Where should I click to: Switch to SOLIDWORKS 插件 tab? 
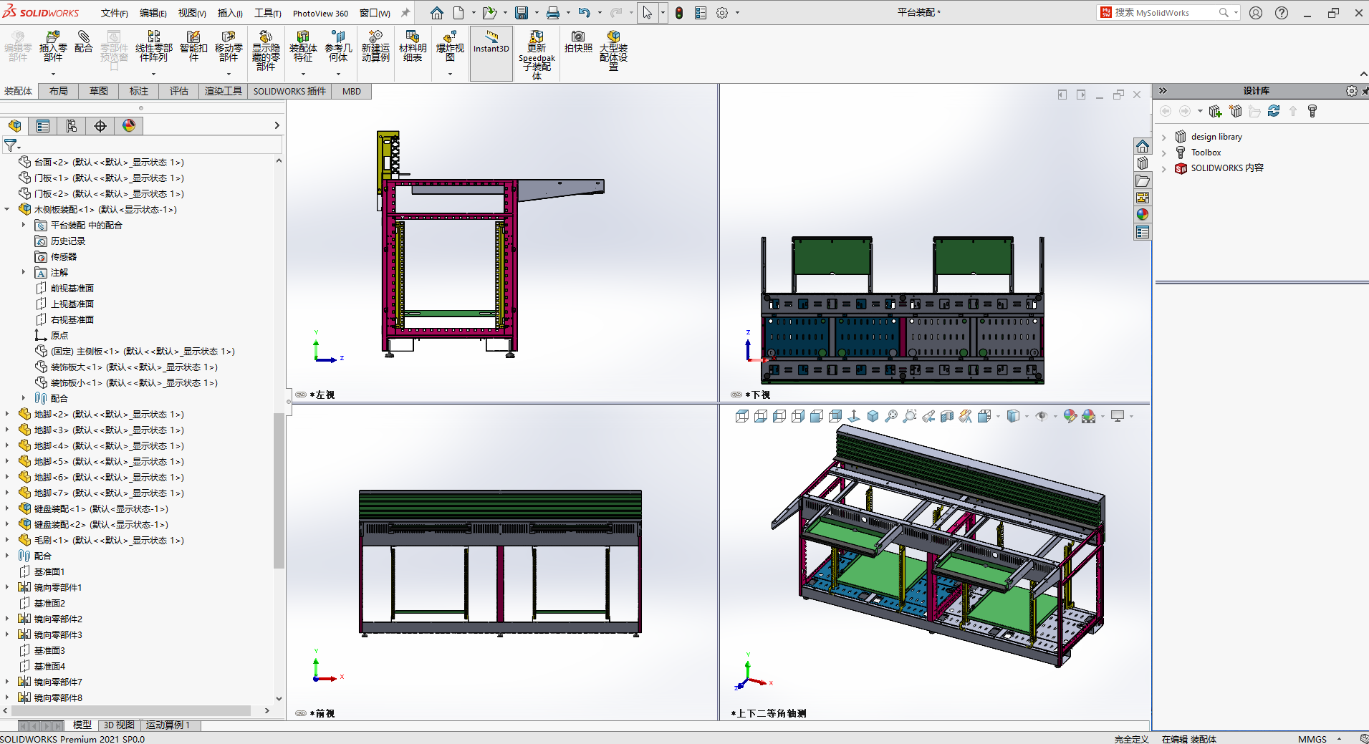click(289, 91)
